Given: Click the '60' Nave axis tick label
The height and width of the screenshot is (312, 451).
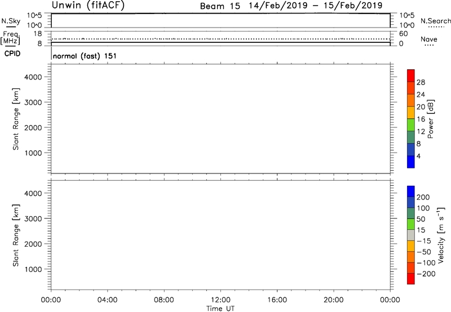Looking at the screenshot, I should [x=403, y=34].
